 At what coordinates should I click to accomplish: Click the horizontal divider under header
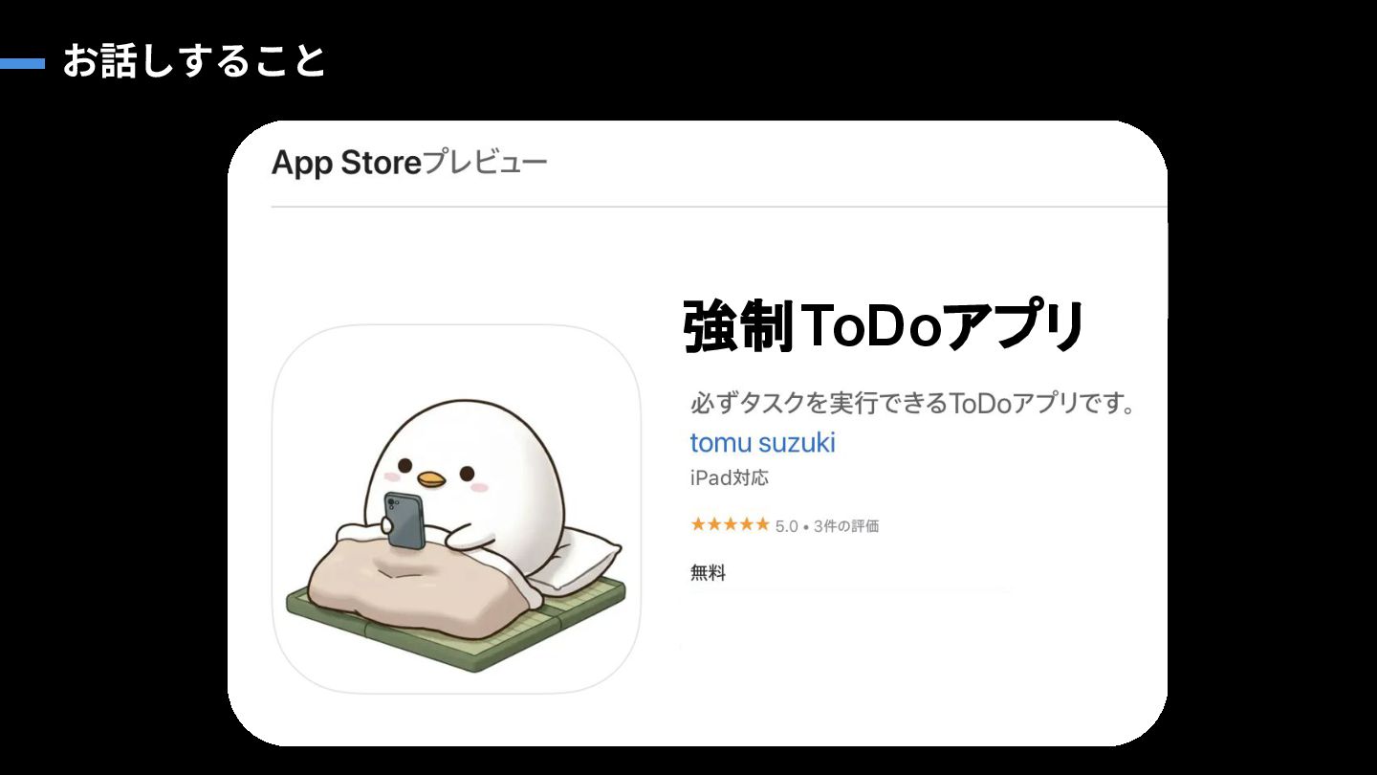click(719, 207)
